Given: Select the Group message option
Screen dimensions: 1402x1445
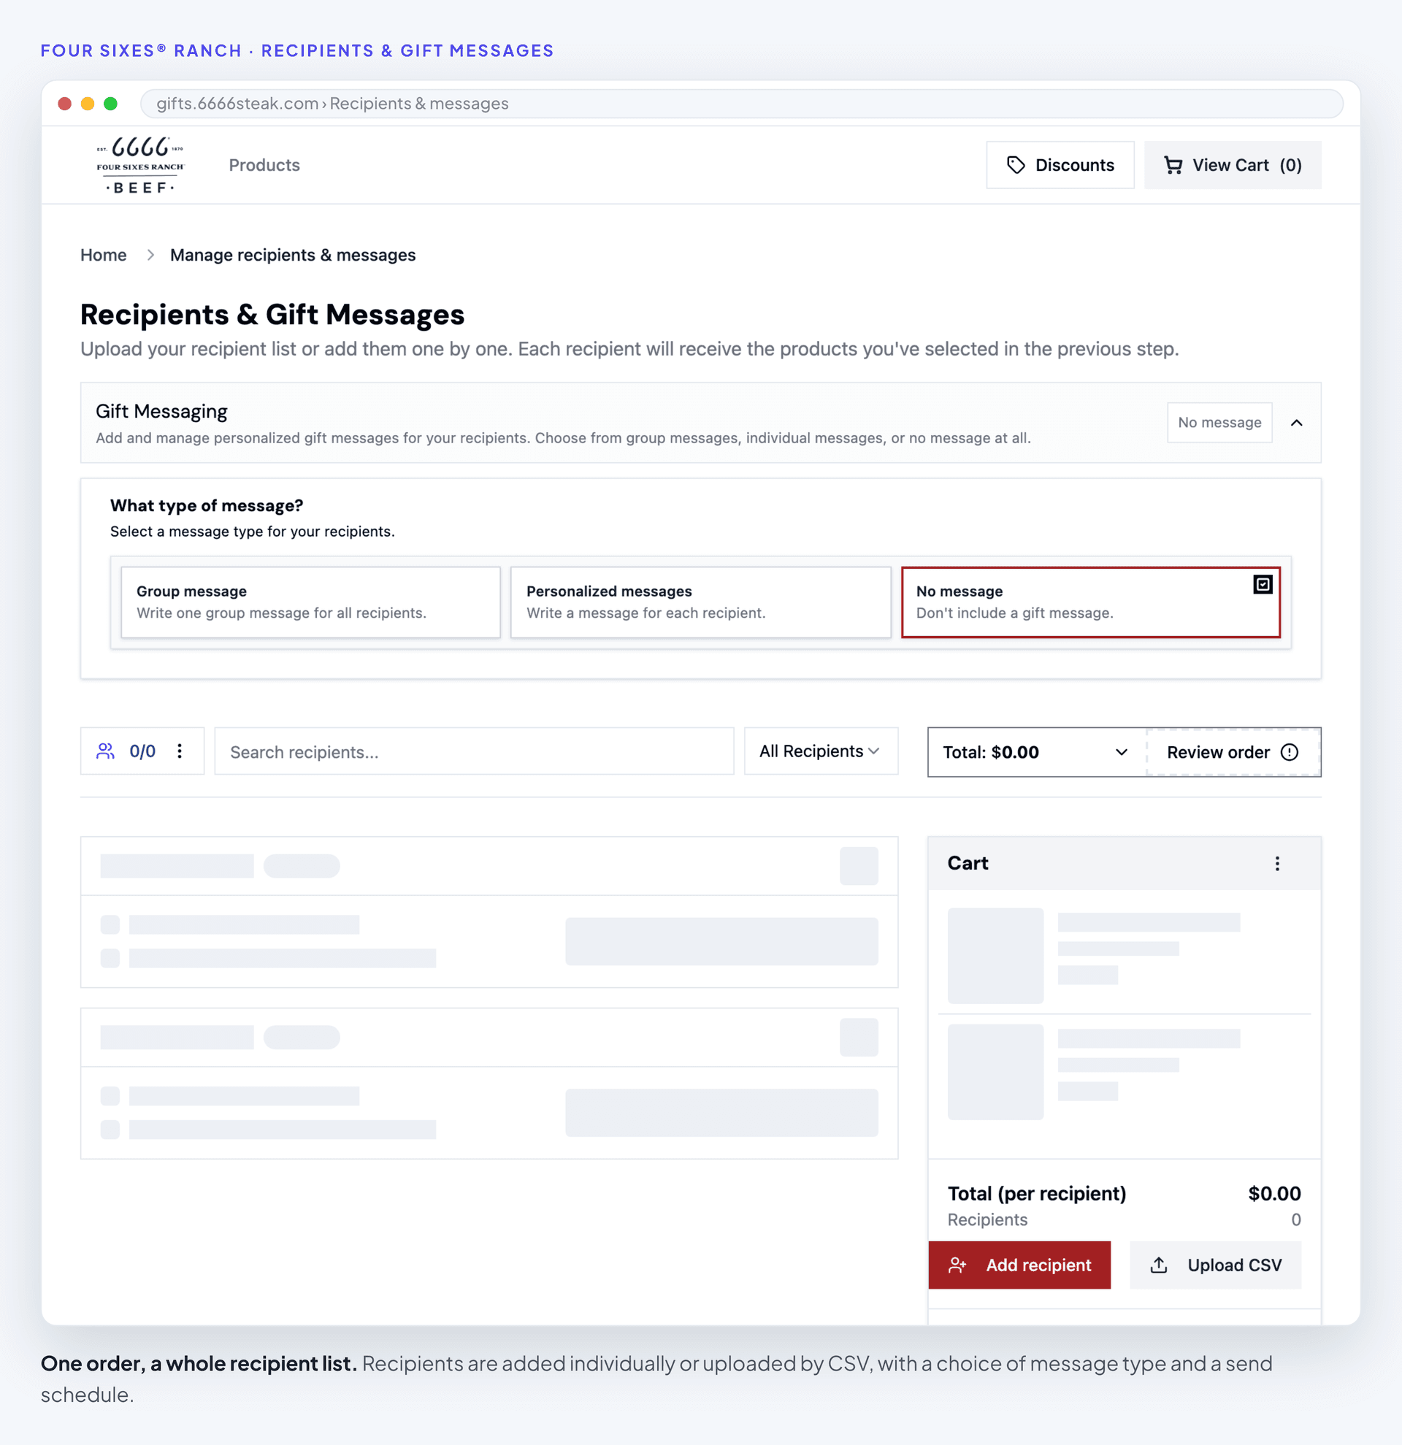Looking at the screenshot, I should 310,602.
